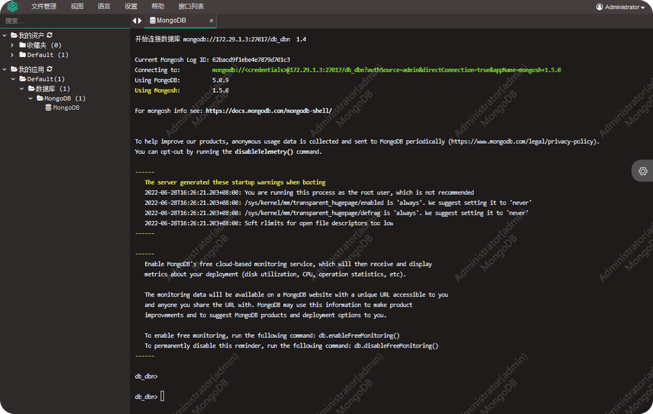The height and width of the screenshot is (414, 653).
Task: Expand the 收藏夹 (0) tree node
Action: click(x=12, y=45)
